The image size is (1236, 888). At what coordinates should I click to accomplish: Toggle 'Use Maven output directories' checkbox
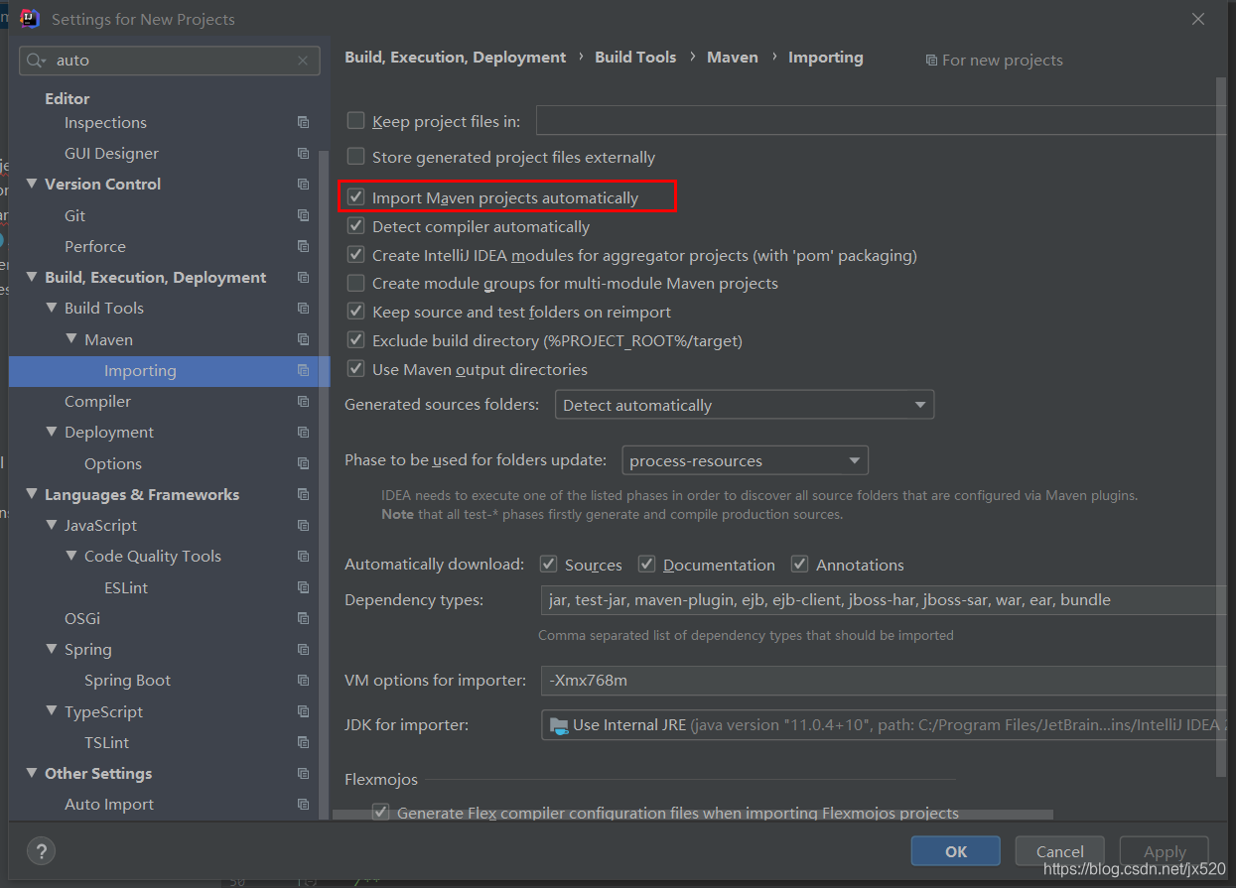pyautogui.click(x=355, y=369)
